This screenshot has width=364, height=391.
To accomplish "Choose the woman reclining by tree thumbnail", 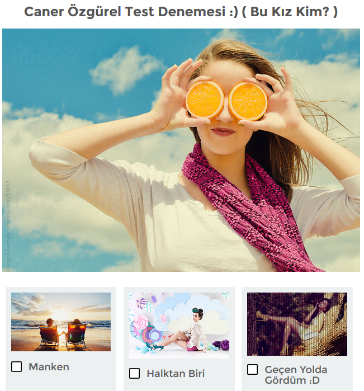I will 297,324.
